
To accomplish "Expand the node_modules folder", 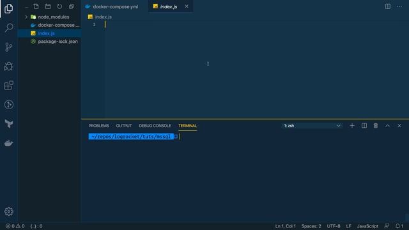I will [x=50, y=17].
